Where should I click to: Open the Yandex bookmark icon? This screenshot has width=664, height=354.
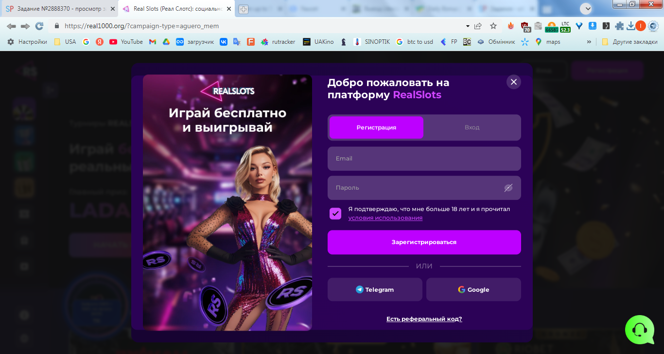[x=100, y=42]
